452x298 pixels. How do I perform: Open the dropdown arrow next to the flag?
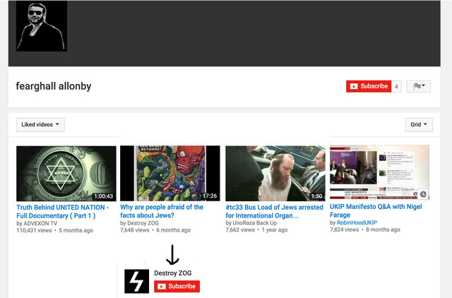(424, 86)
